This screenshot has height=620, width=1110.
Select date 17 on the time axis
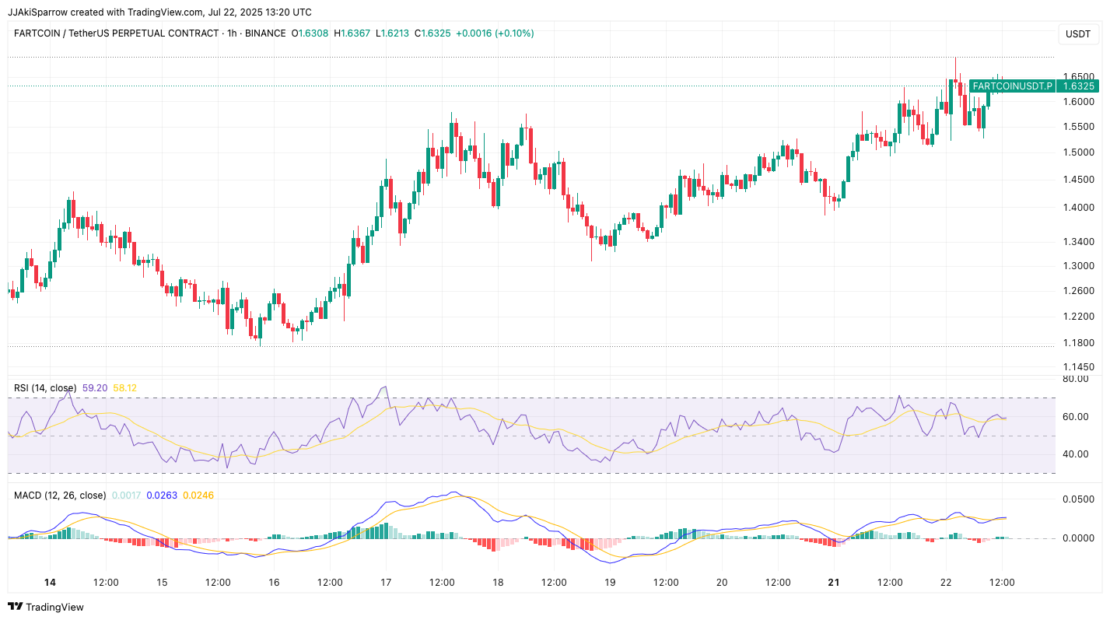387,582
